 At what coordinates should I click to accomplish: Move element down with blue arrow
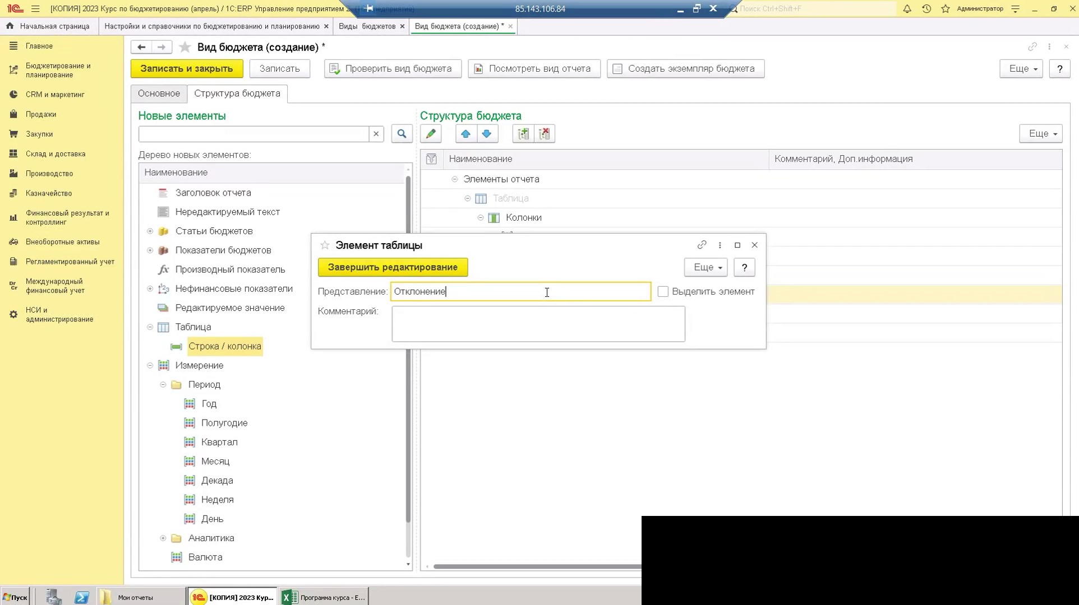[487, 134]
